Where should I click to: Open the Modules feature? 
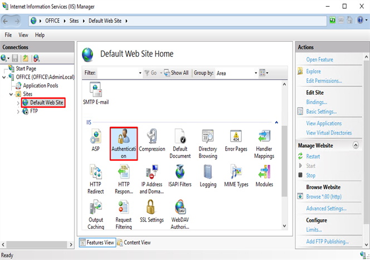click(264, 175)
